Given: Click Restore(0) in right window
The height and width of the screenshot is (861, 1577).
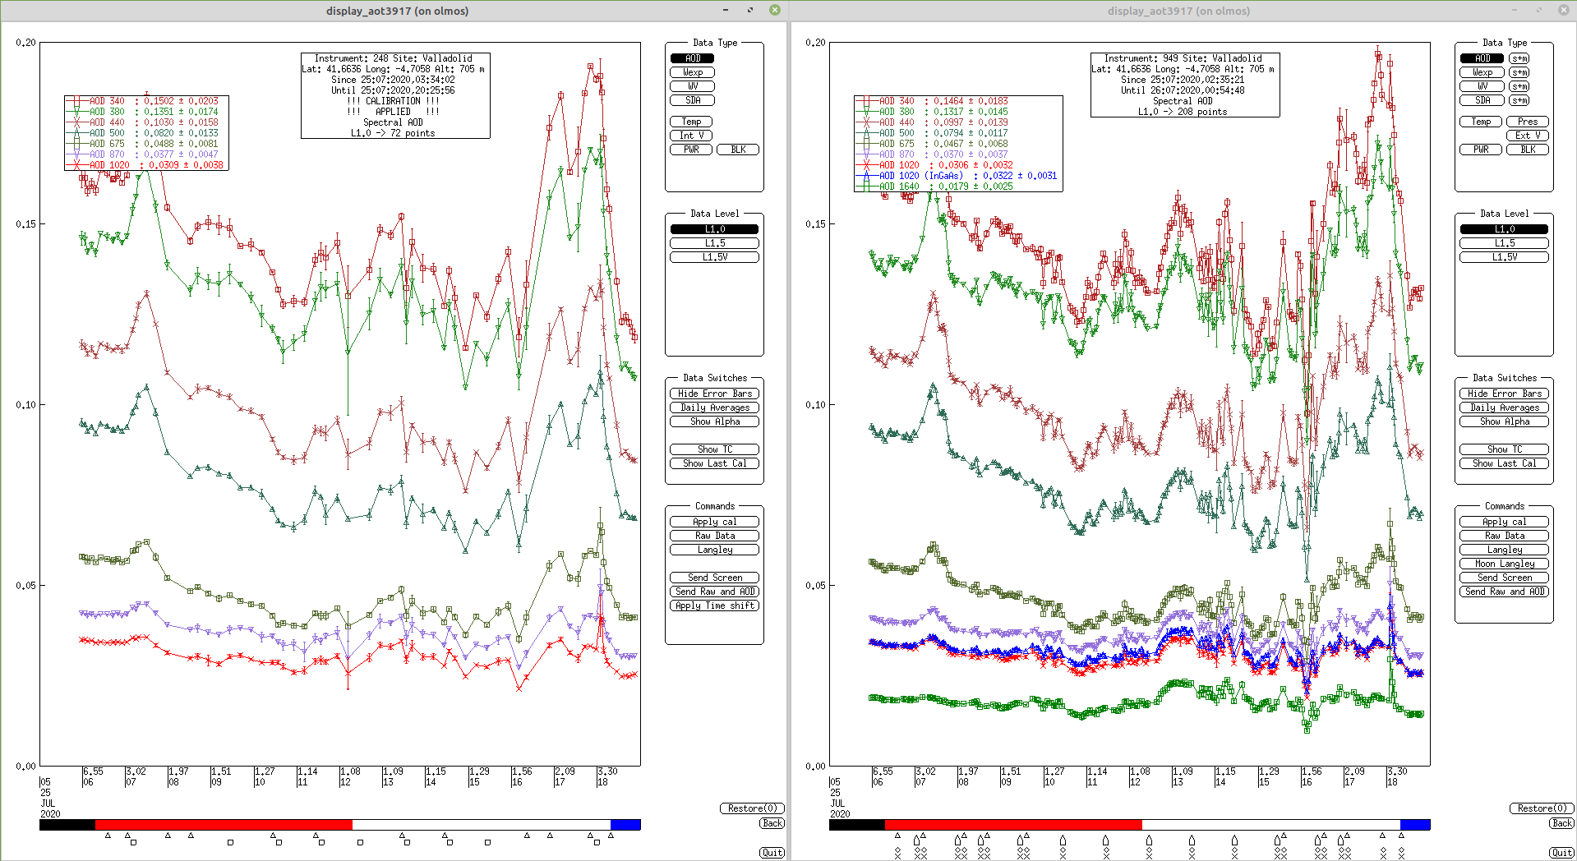Looking at the screenshot, I should (x=1542, y=808).
